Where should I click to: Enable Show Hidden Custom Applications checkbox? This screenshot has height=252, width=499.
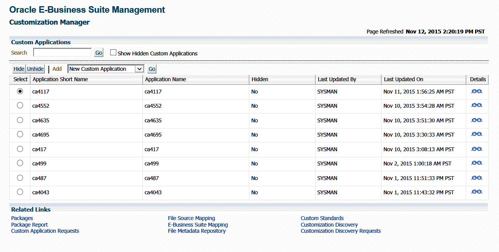pos(113,52)
